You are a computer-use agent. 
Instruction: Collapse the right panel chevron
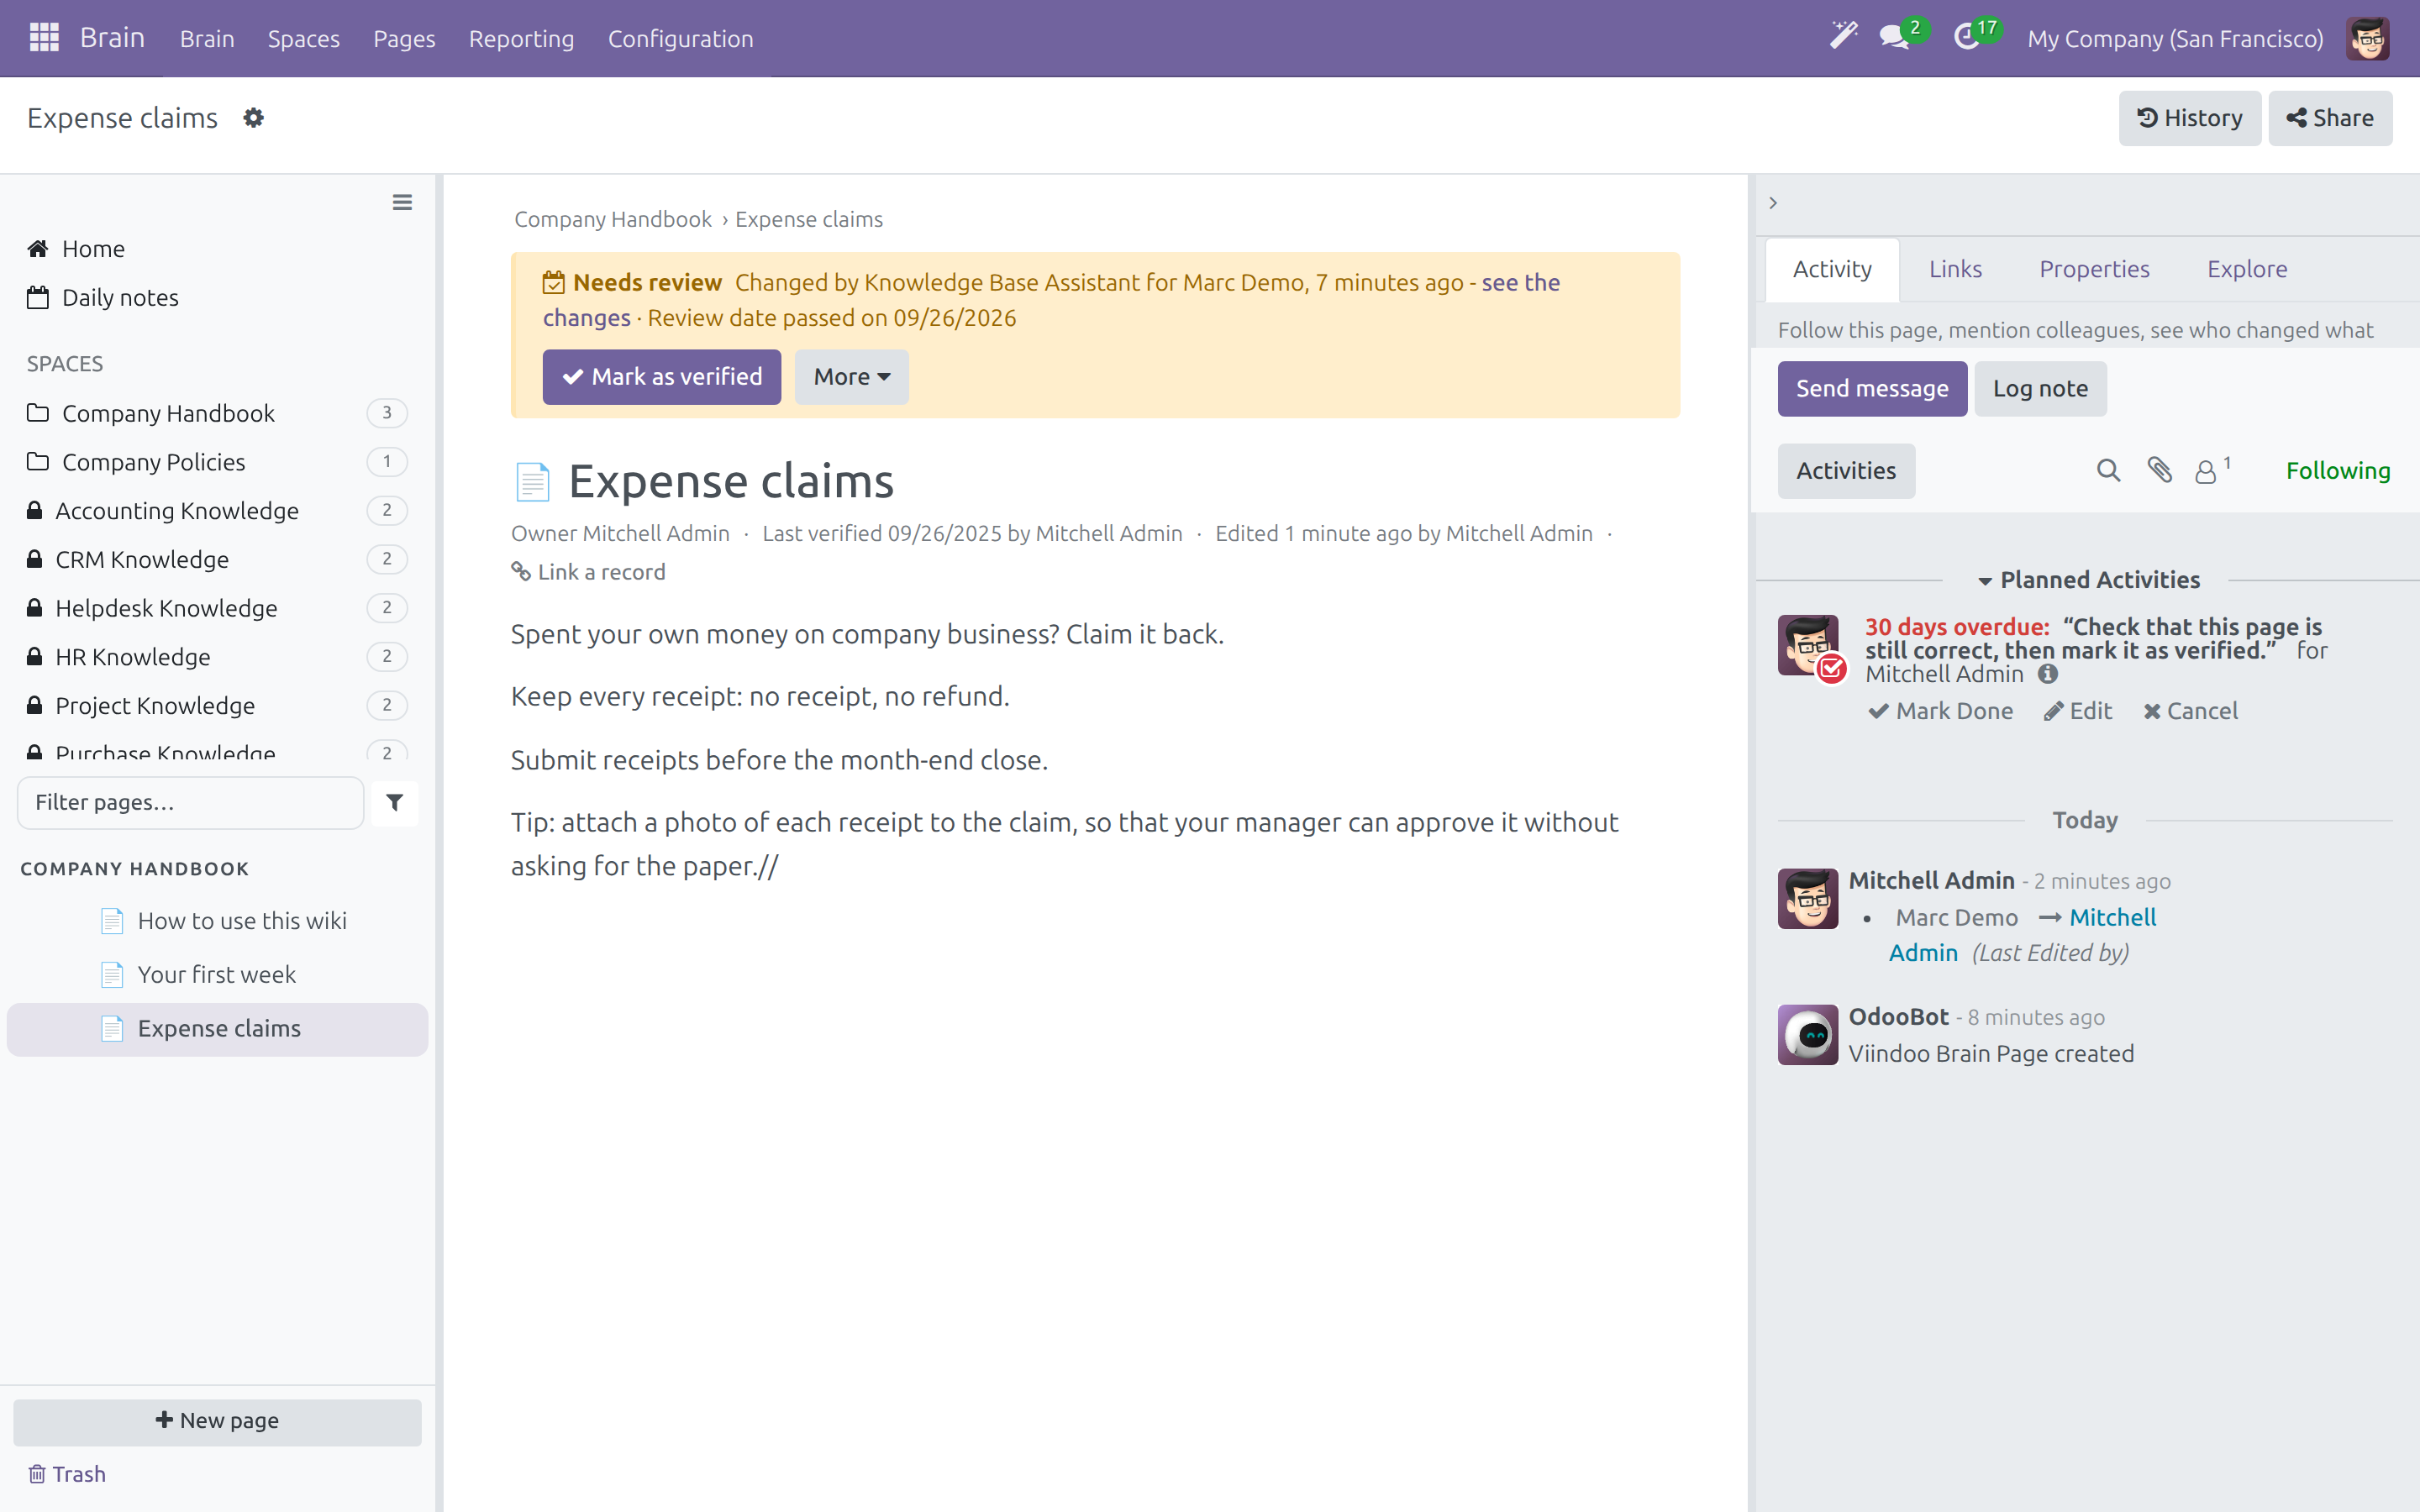coord(1773,203)
